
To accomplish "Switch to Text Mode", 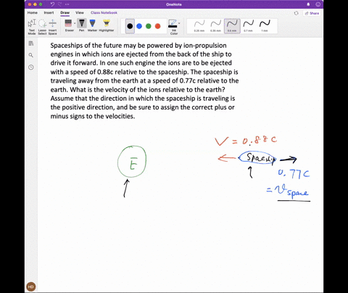I will point(32,27).
